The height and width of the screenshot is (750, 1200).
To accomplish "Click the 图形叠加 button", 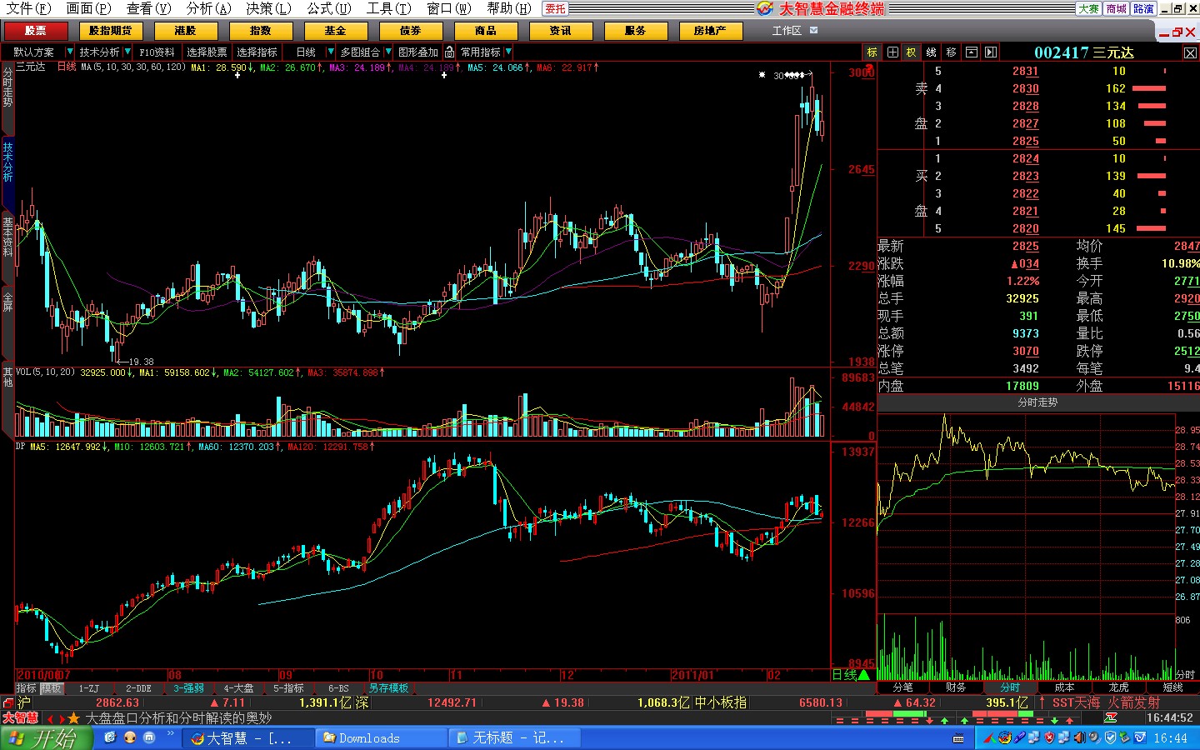I will 418,52.
